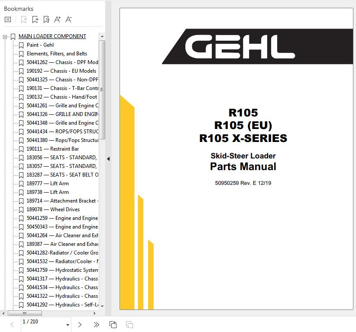Go to the next page
This screenshot has width=356, height=332.
click(80, 325)
